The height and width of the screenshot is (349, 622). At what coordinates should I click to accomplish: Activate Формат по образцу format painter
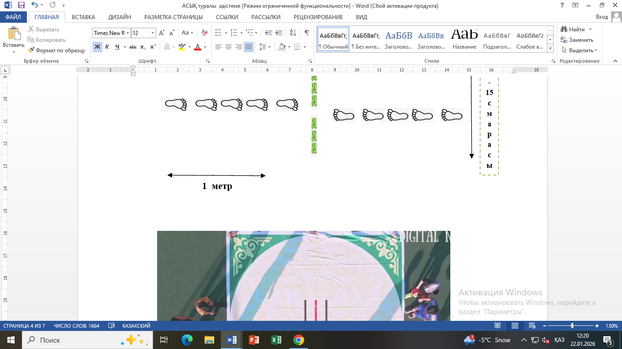[56, 50]
